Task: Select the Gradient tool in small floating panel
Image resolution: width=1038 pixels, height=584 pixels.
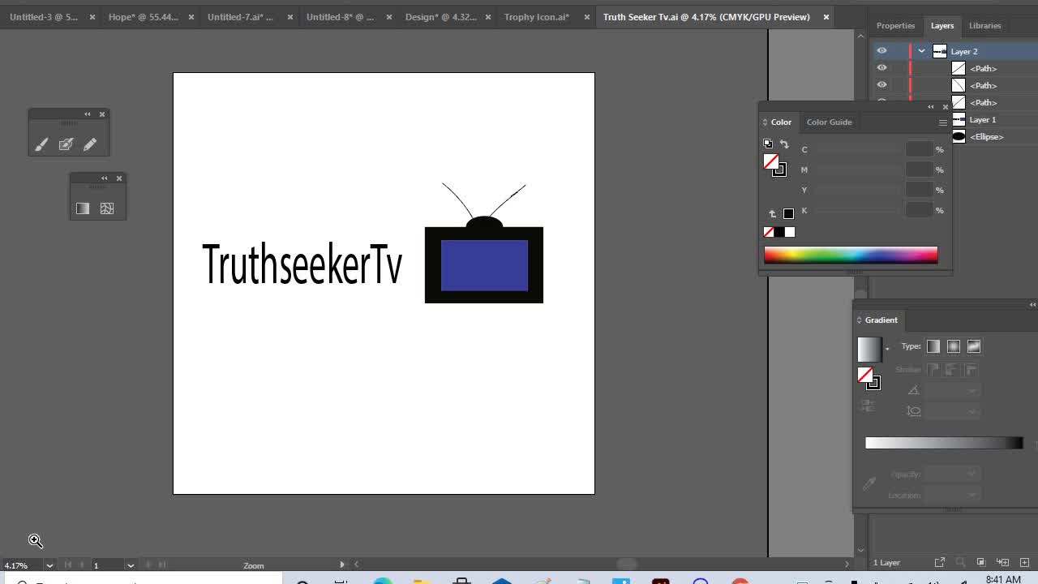Action: click(x=82, y=208)
